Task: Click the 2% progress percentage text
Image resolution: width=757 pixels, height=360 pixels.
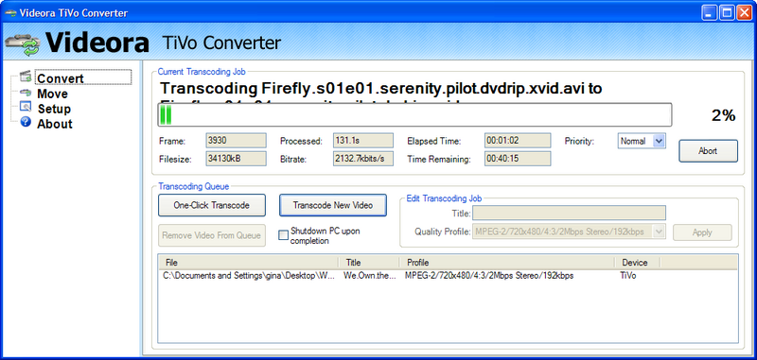Action: [723, 115]
